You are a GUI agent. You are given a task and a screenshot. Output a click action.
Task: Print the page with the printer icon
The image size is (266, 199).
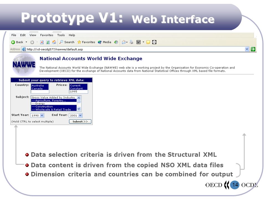(x=131, y=42)
